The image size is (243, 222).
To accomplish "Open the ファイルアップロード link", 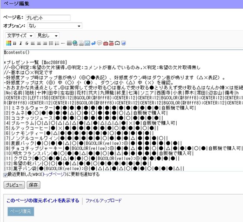I will click(x=104, y=201).
